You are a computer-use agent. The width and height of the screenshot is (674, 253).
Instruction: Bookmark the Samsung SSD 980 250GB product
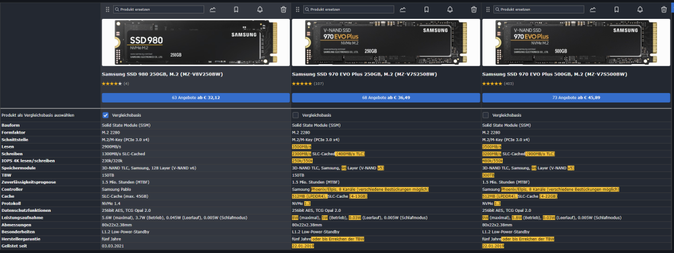pyautogui.click(x=236, y=9)
